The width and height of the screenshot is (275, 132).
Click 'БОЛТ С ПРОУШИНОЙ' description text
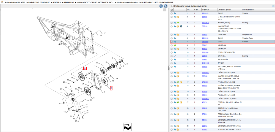coord(226,52)
